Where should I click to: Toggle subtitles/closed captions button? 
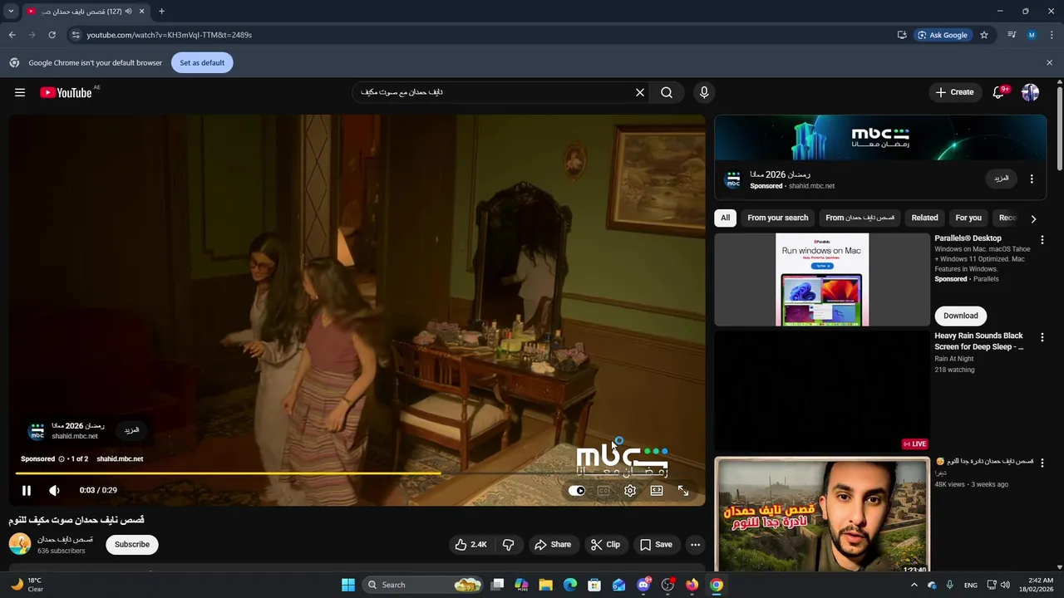[603, 491]
